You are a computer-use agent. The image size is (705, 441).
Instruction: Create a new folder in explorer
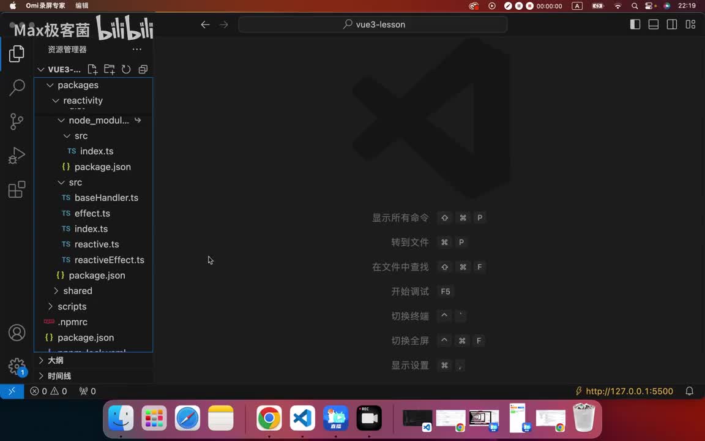click(x=110, y=69)
